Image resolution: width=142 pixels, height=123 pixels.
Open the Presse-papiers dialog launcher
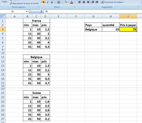pos(38,7)
